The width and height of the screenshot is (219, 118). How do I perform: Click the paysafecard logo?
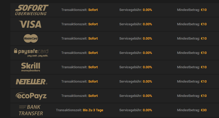(31, 53)
